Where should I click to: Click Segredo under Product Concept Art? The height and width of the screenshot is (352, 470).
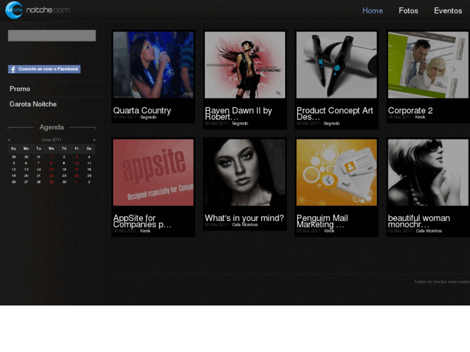332,123
